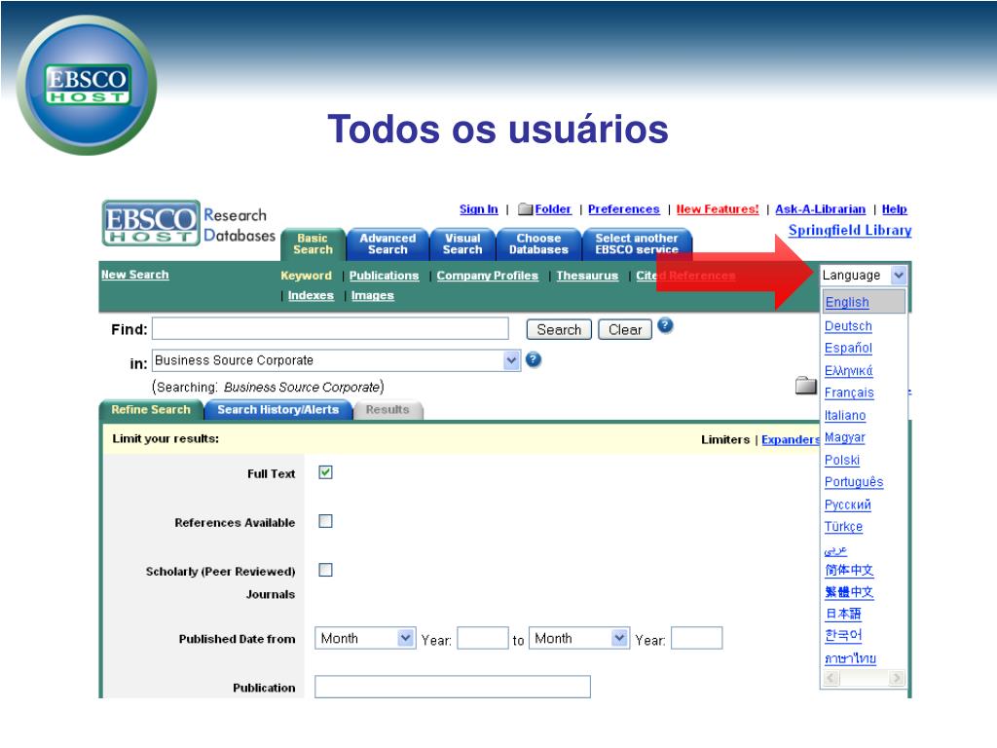The image size is (997, 748).
Task: Open the Help link
Action: pyautogui.click(x=894, y=209)
